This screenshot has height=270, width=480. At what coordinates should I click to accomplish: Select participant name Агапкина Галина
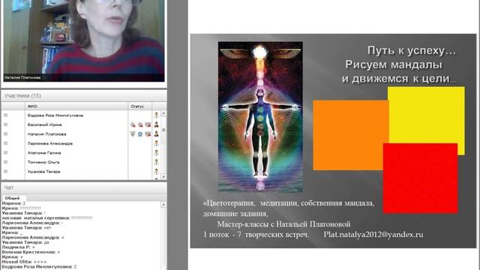[x=44, y=153]
